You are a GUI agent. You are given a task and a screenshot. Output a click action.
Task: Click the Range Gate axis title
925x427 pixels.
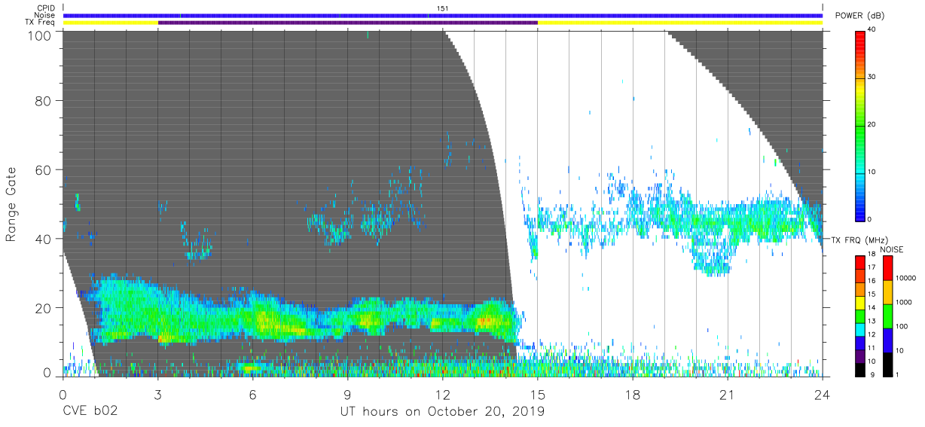pos(11,203)
